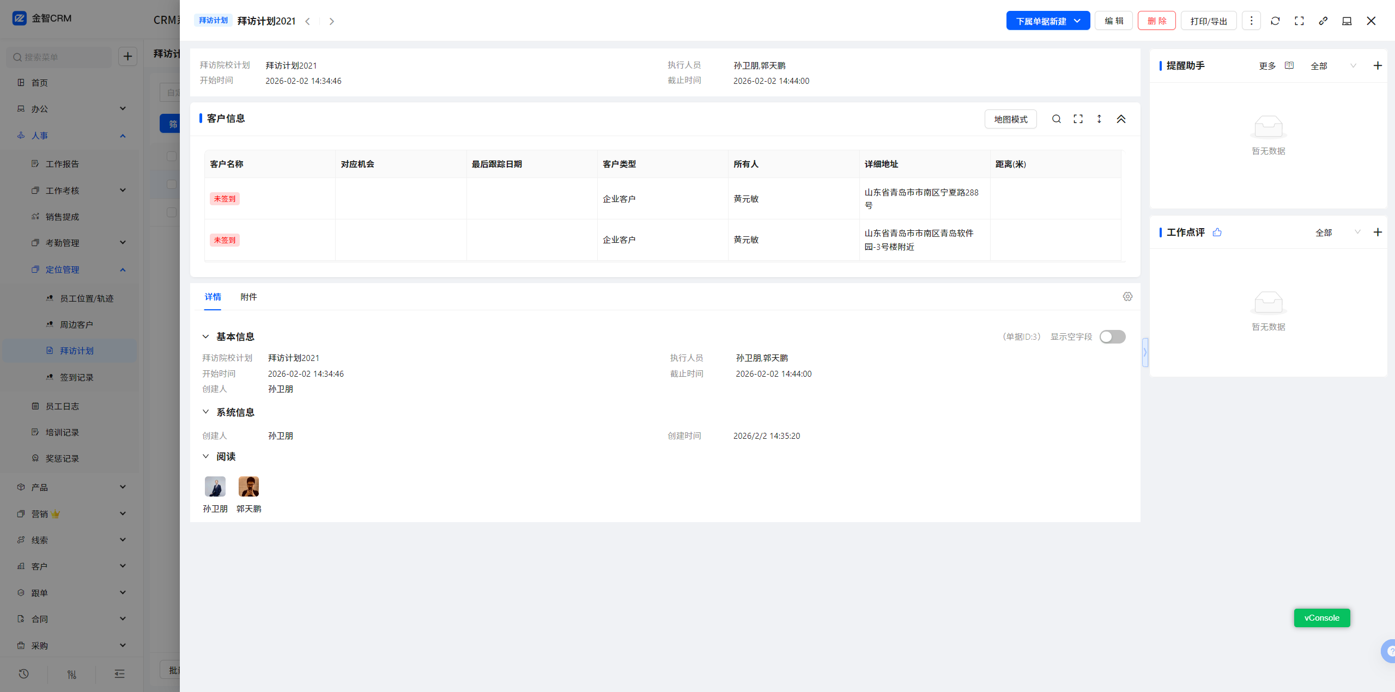The image size is (1395, 692).
Task: Collapse 客户信息 section with double chevron
Action: (1121, 119)
